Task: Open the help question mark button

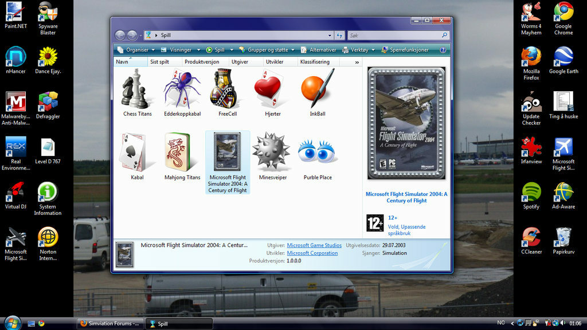Action: pos(443,50)
